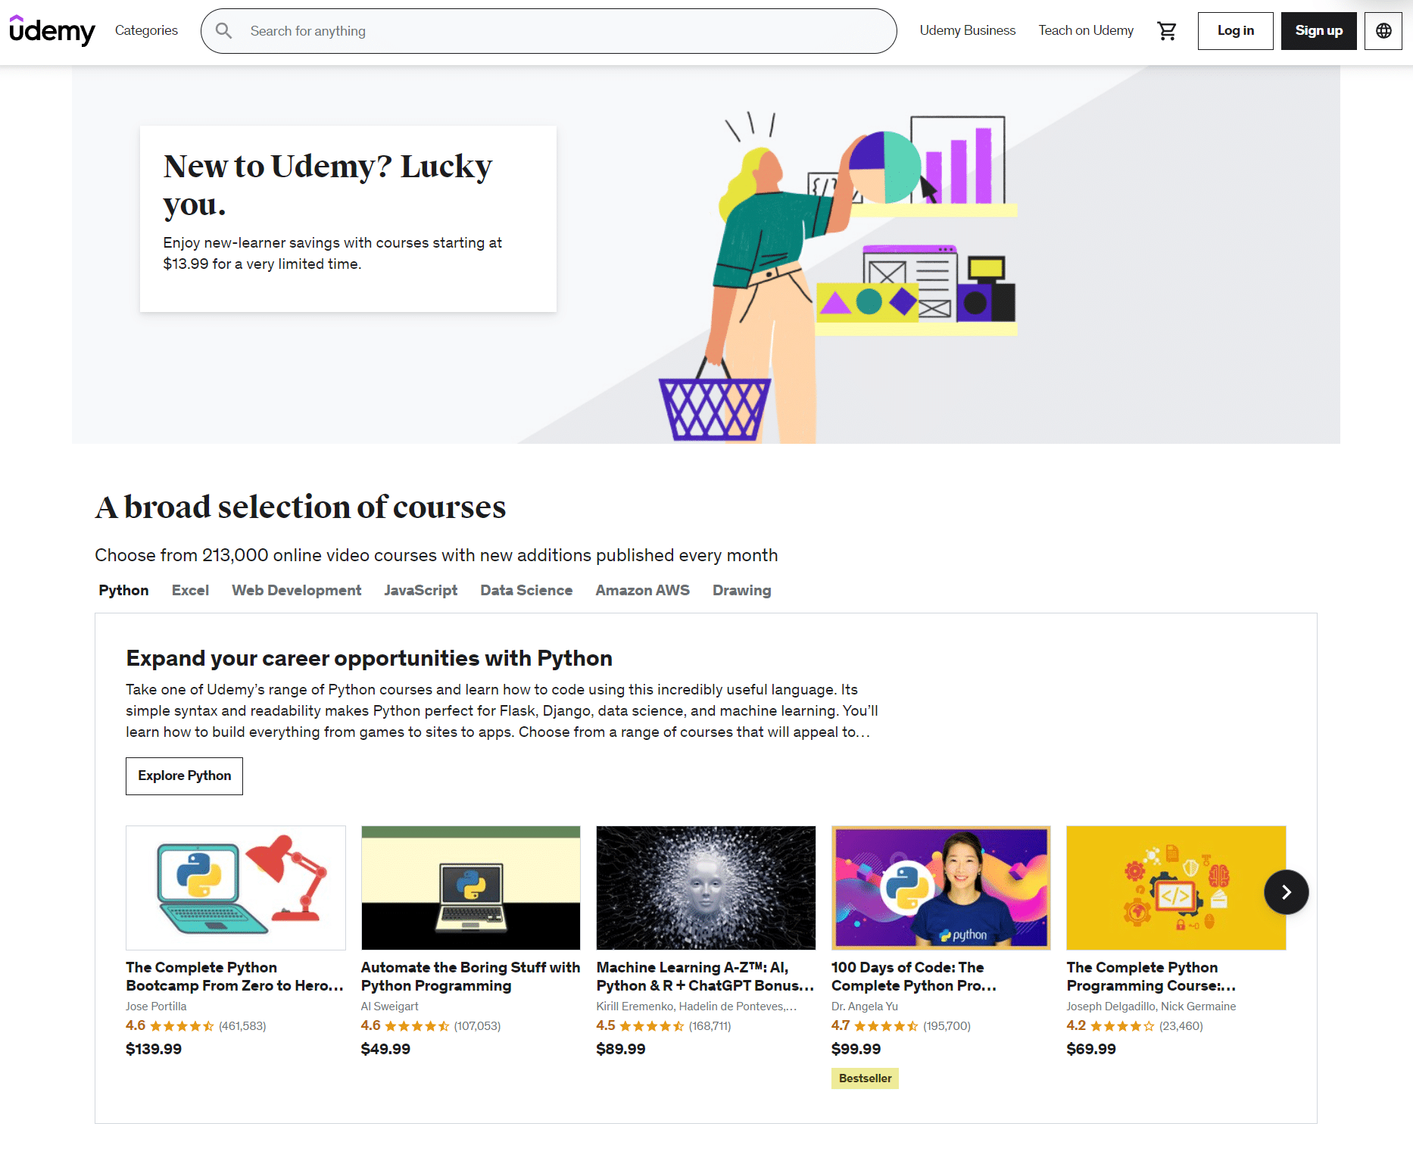The image size is (1413, 1161).
Task: Select the Amazon AWS tab
Action: 642,590
